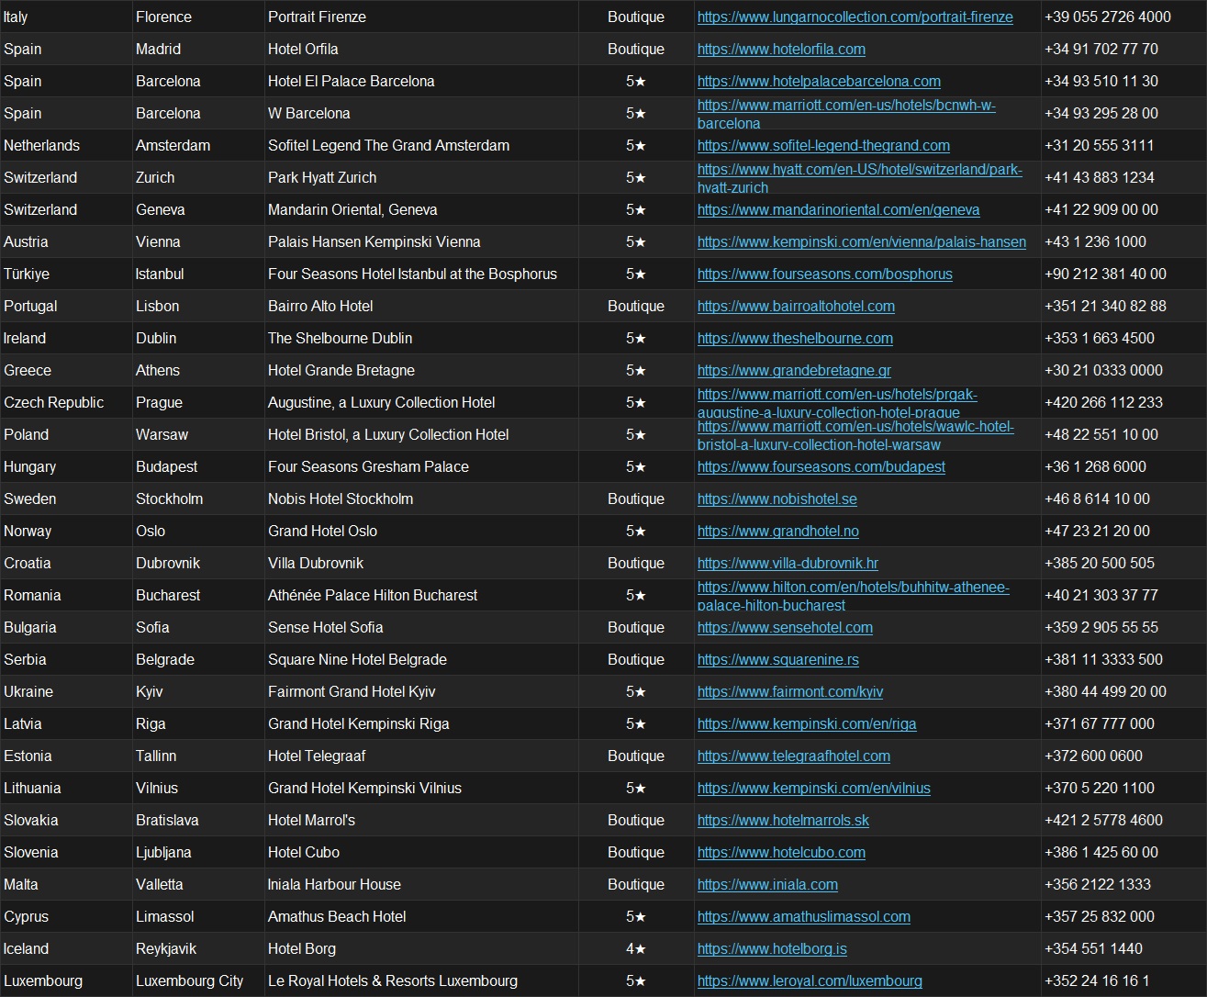Screen dimensions: 1207x997
Task: Visit the iniala.com link
Action: (767, 884)
